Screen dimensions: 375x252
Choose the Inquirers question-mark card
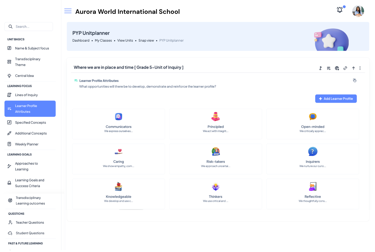point(312,159)
